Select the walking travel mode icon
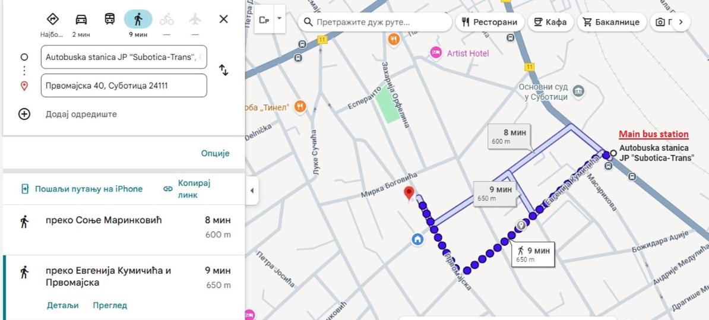709x320 pixels. click(138, 20)
